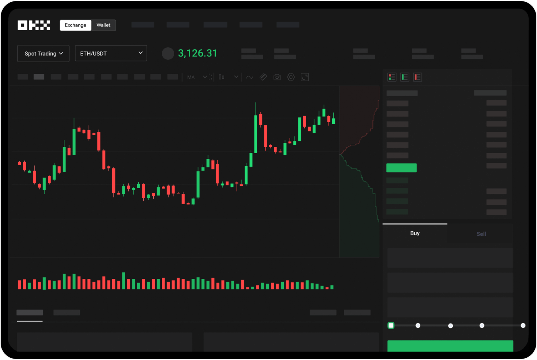
Task: Open the indicator wave line tool
Action: 250,77
